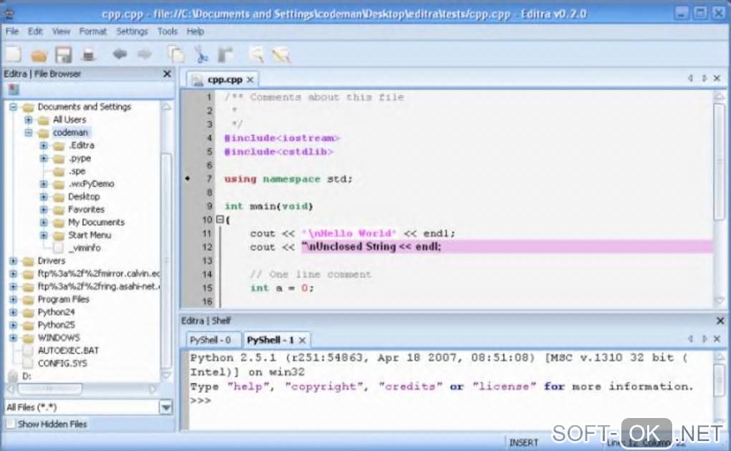Click the file tree horizontal scrollbar thumb

[49, 389]
